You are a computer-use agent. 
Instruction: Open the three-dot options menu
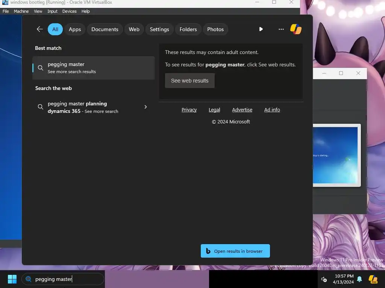pyautogui.click(x=281, y=29)
